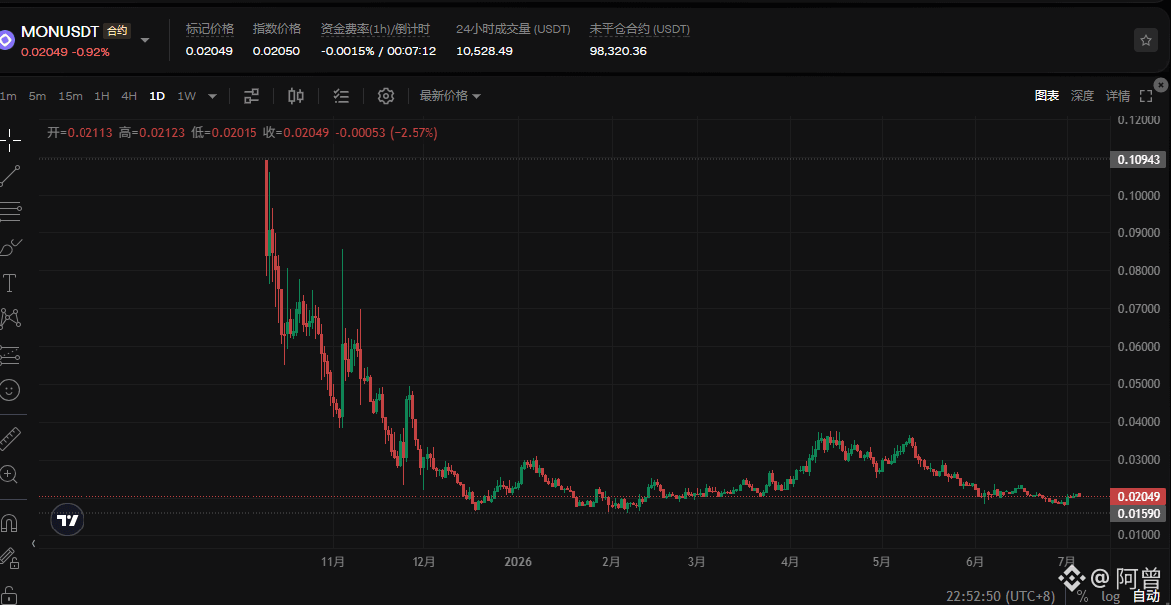Select the brush drawing tool
The width and height of the screenshot is (1171, 605).
(x=10, y=247)
